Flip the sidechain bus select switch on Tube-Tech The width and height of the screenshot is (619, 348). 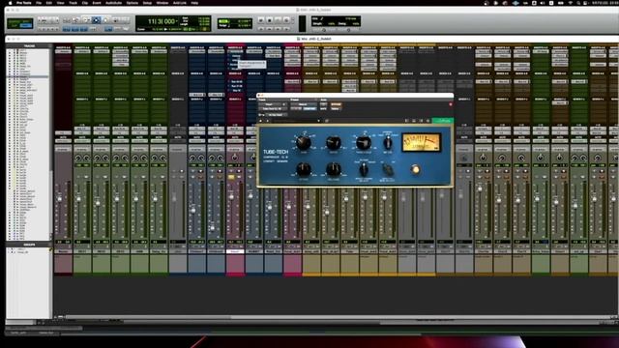click(388, 170)
